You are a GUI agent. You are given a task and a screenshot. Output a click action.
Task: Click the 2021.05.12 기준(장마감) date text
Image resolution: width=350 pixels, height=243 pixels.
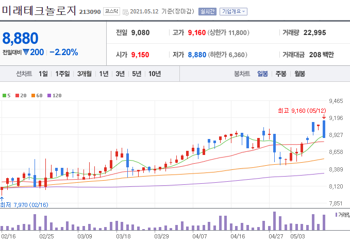tap(162, 11)
